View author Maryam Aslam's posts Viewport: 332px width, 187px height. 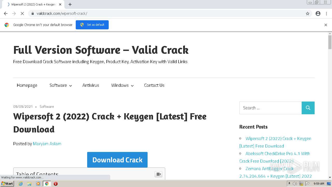coord(47,144)
